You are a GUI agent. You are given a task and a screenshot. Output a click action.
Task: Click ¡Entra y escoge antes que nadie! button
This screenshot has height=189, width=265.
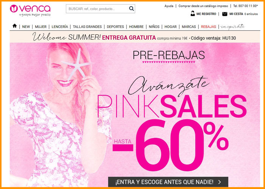coord(168,182)
